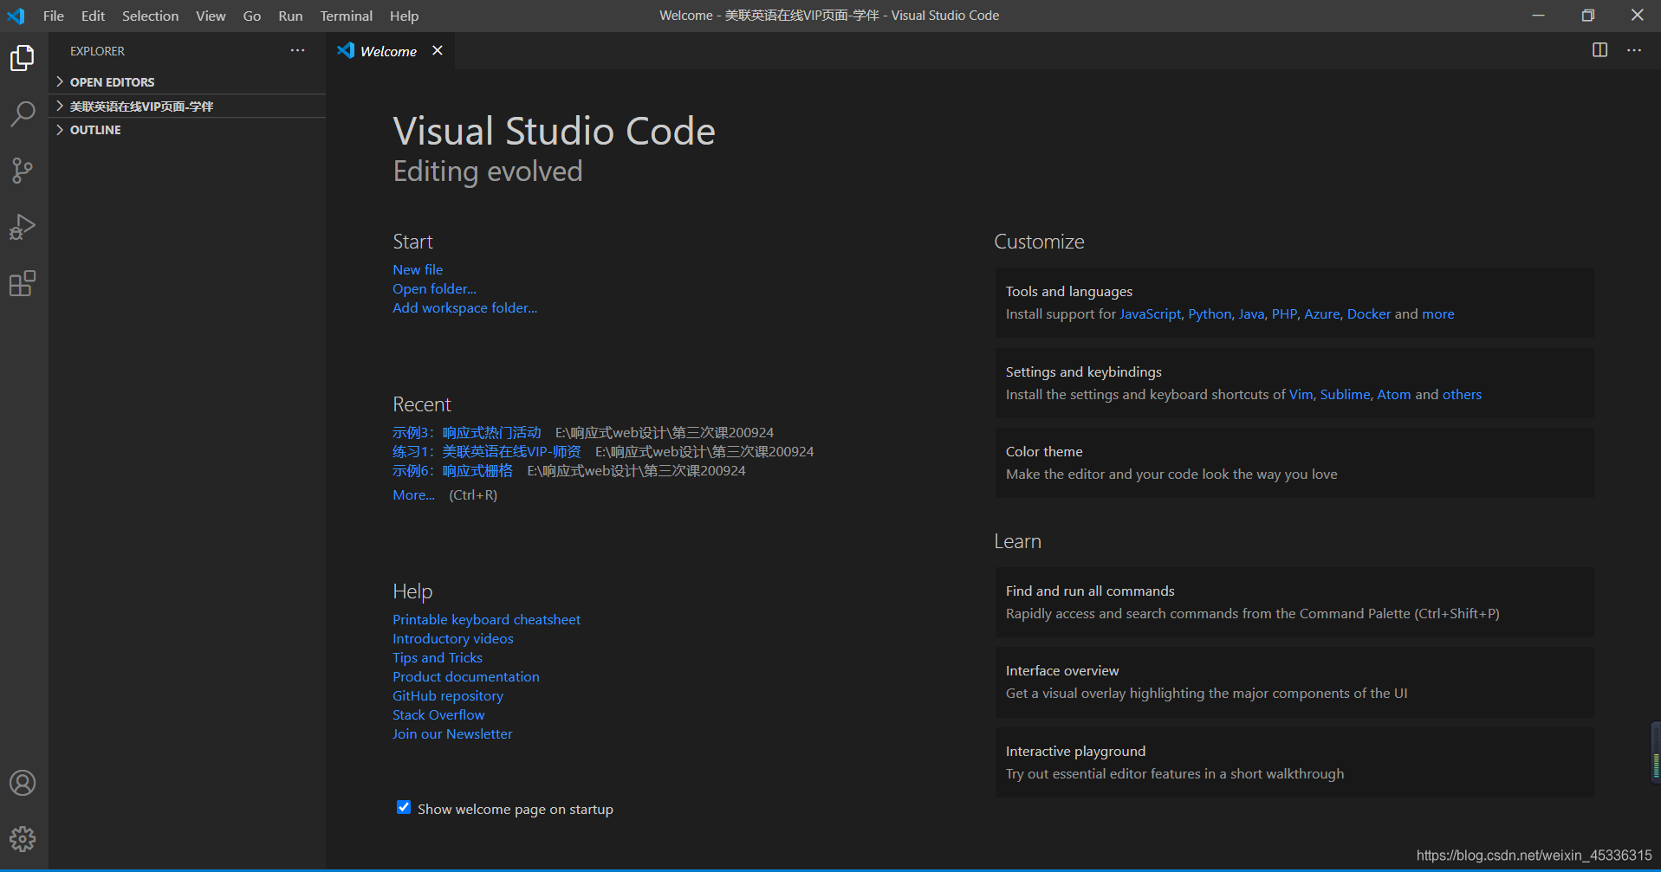Open Interface overview card
Screen dimensions: 1661x872
(1294, 682)
